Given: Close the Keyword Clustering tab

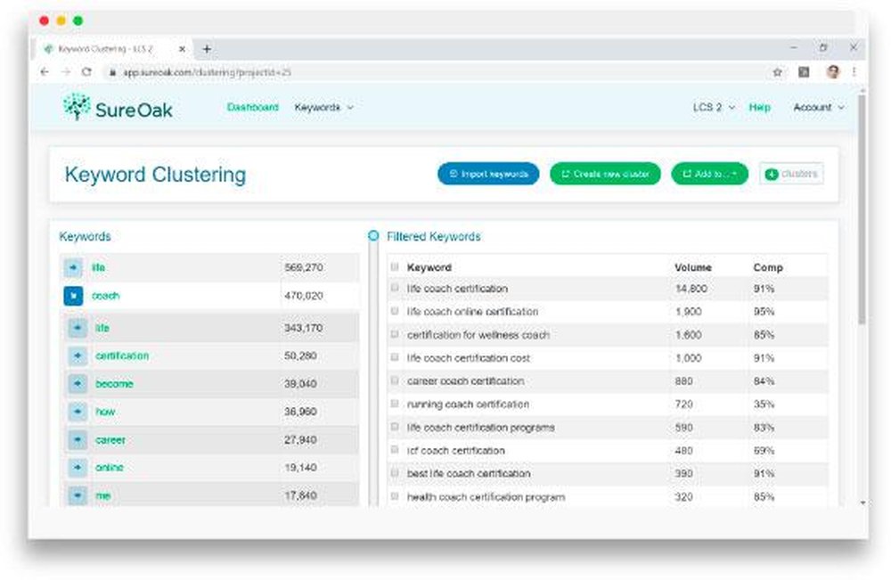Looking at the screenshot, I should tap(182, 49).
